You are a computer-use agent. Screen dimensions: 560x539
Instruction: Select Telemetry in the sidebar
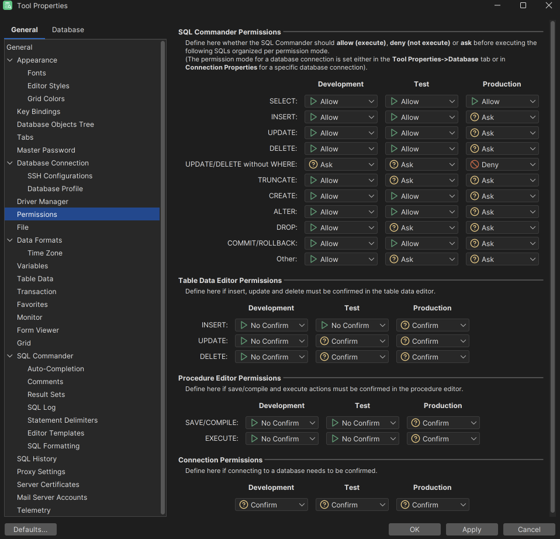click(33, 510)
